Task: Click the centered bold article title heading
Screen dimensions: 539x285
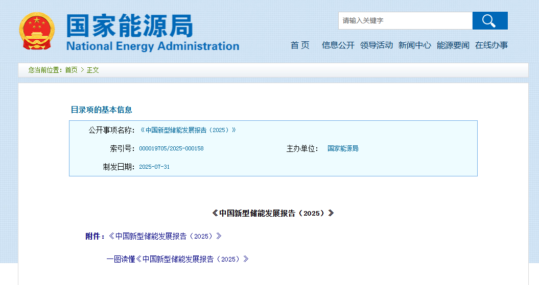Action: 273,213
